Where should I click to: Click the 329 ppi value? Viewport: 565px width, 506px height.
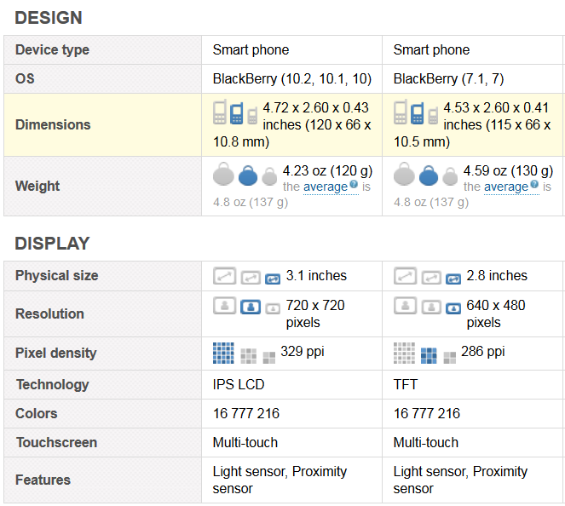click(x=303, y=352)
